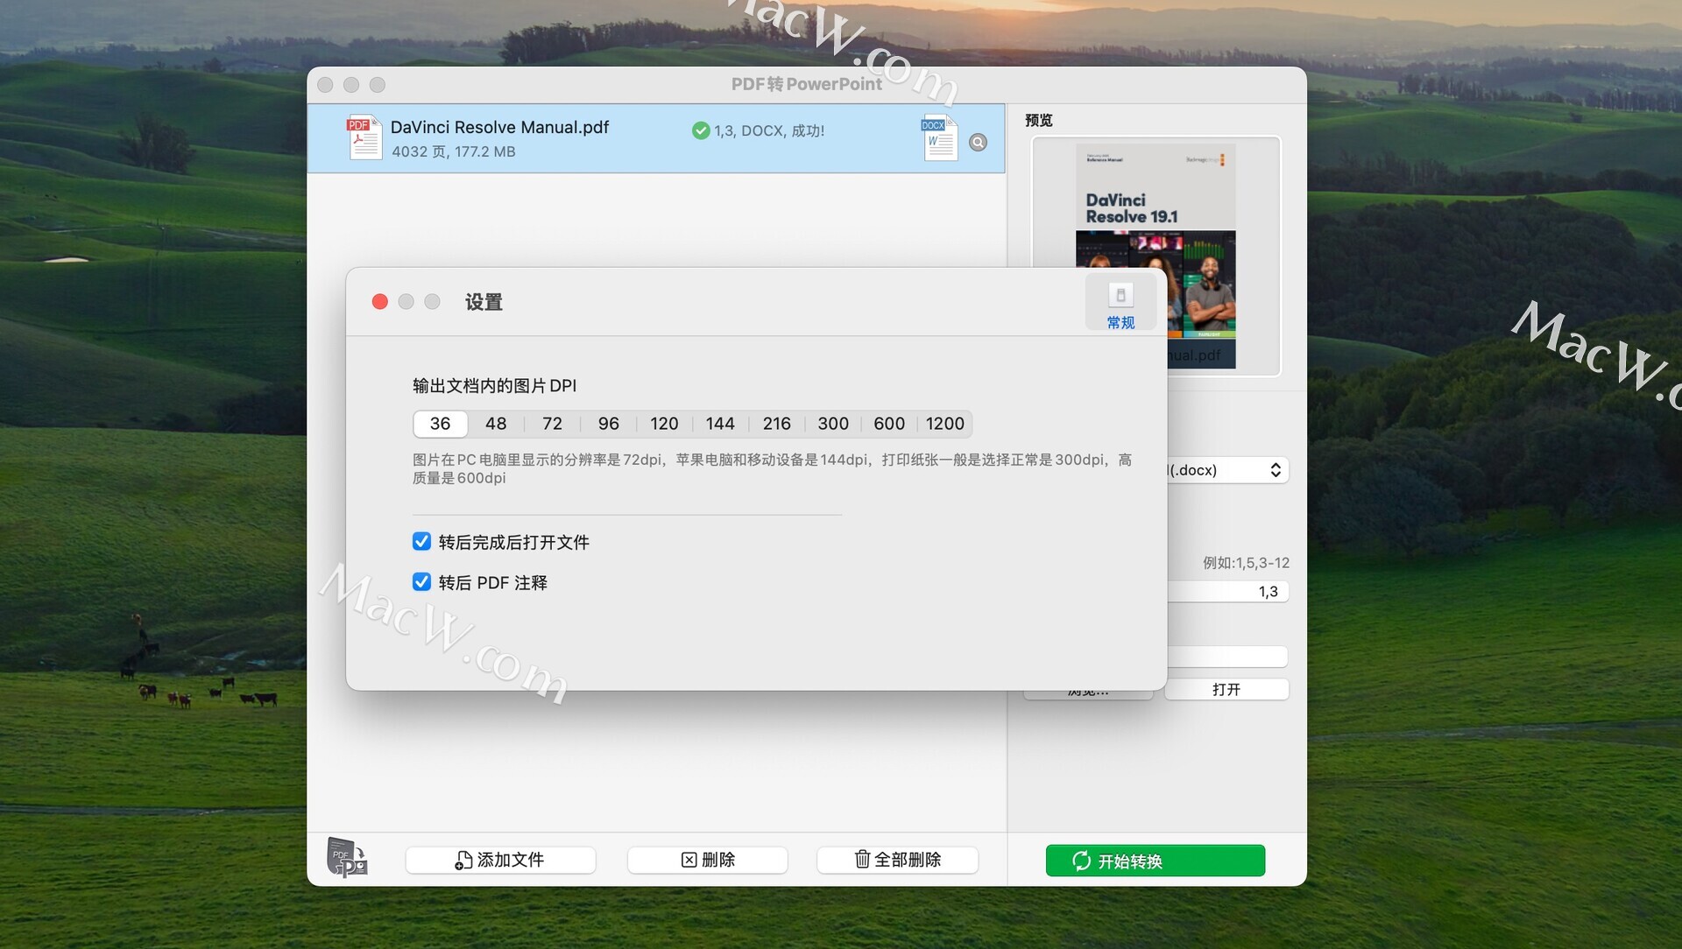Click the 输出文档内的图片 DPI label

tap(495, 386)
